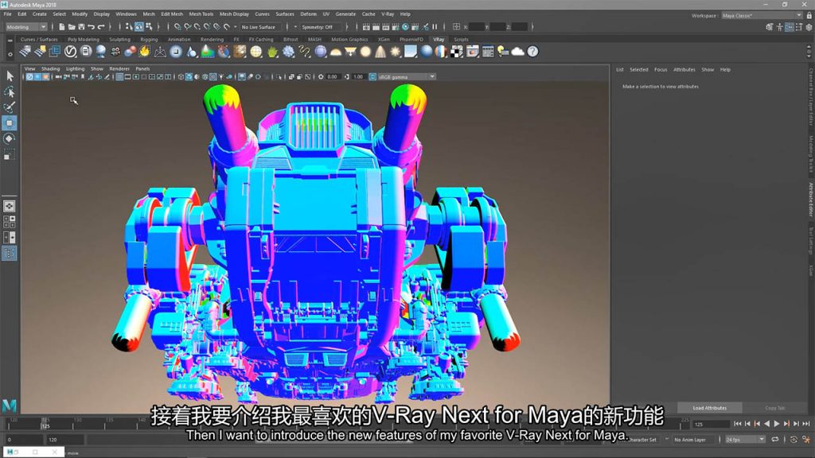The width and height of the screenshot is (815, 458).
Task: Click the viewport exposure value field
Action: pos(332,77)
